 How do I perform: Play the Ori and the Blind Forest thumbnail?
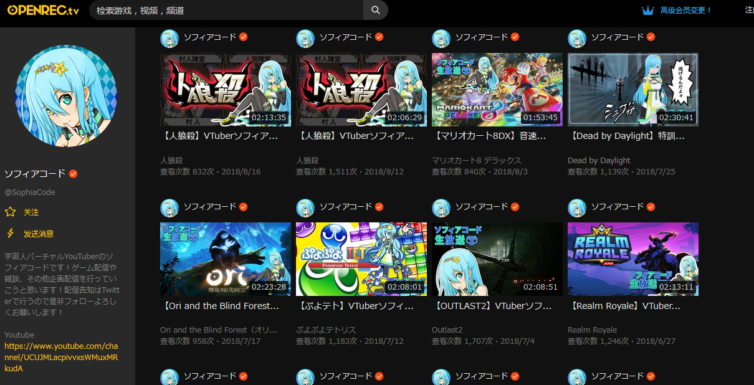click(x=226, y=259)
